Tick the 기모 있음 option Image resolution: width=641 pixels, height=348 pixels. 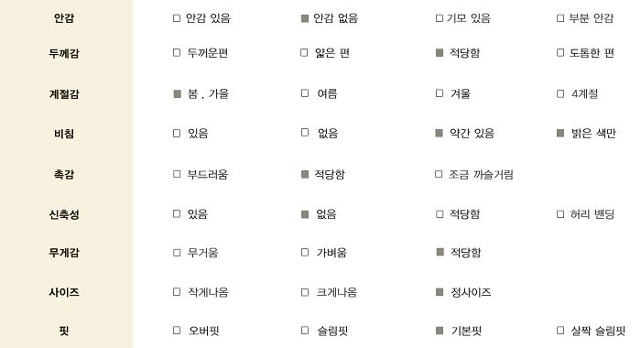click(x=440, y=18)
